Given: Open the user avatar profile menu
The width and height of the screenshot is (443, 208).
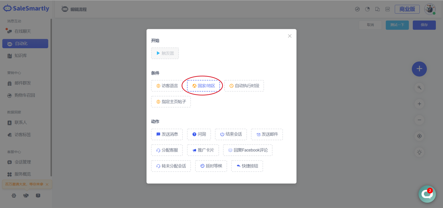Looking at the screenshot, I should [430, 9].
